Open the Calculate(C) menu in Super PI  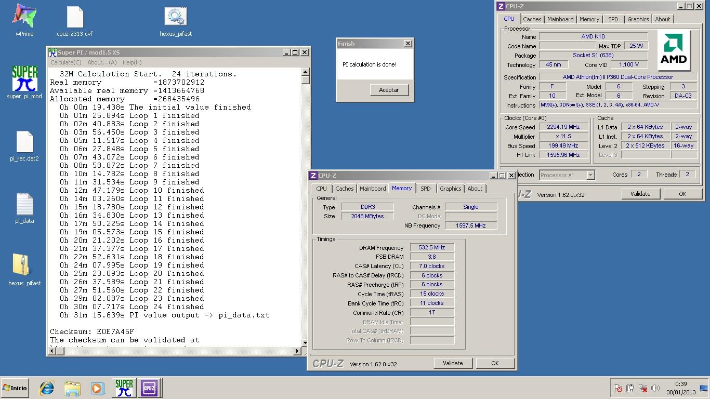[x=66, y=62]
